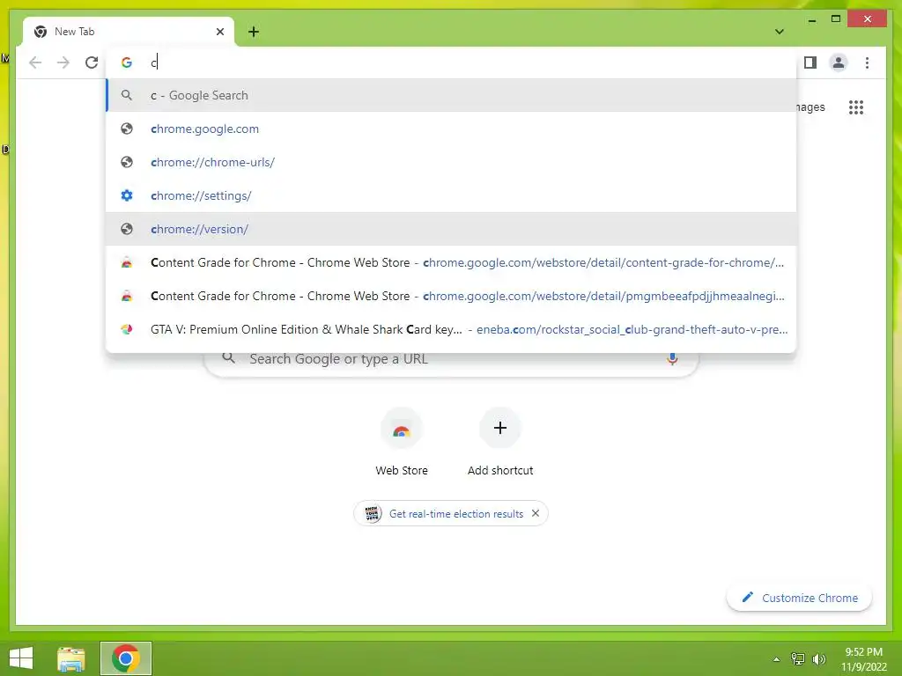Choose 'c - Google Search' suggestion
This screenshot has width=902, height=676.
452,95
